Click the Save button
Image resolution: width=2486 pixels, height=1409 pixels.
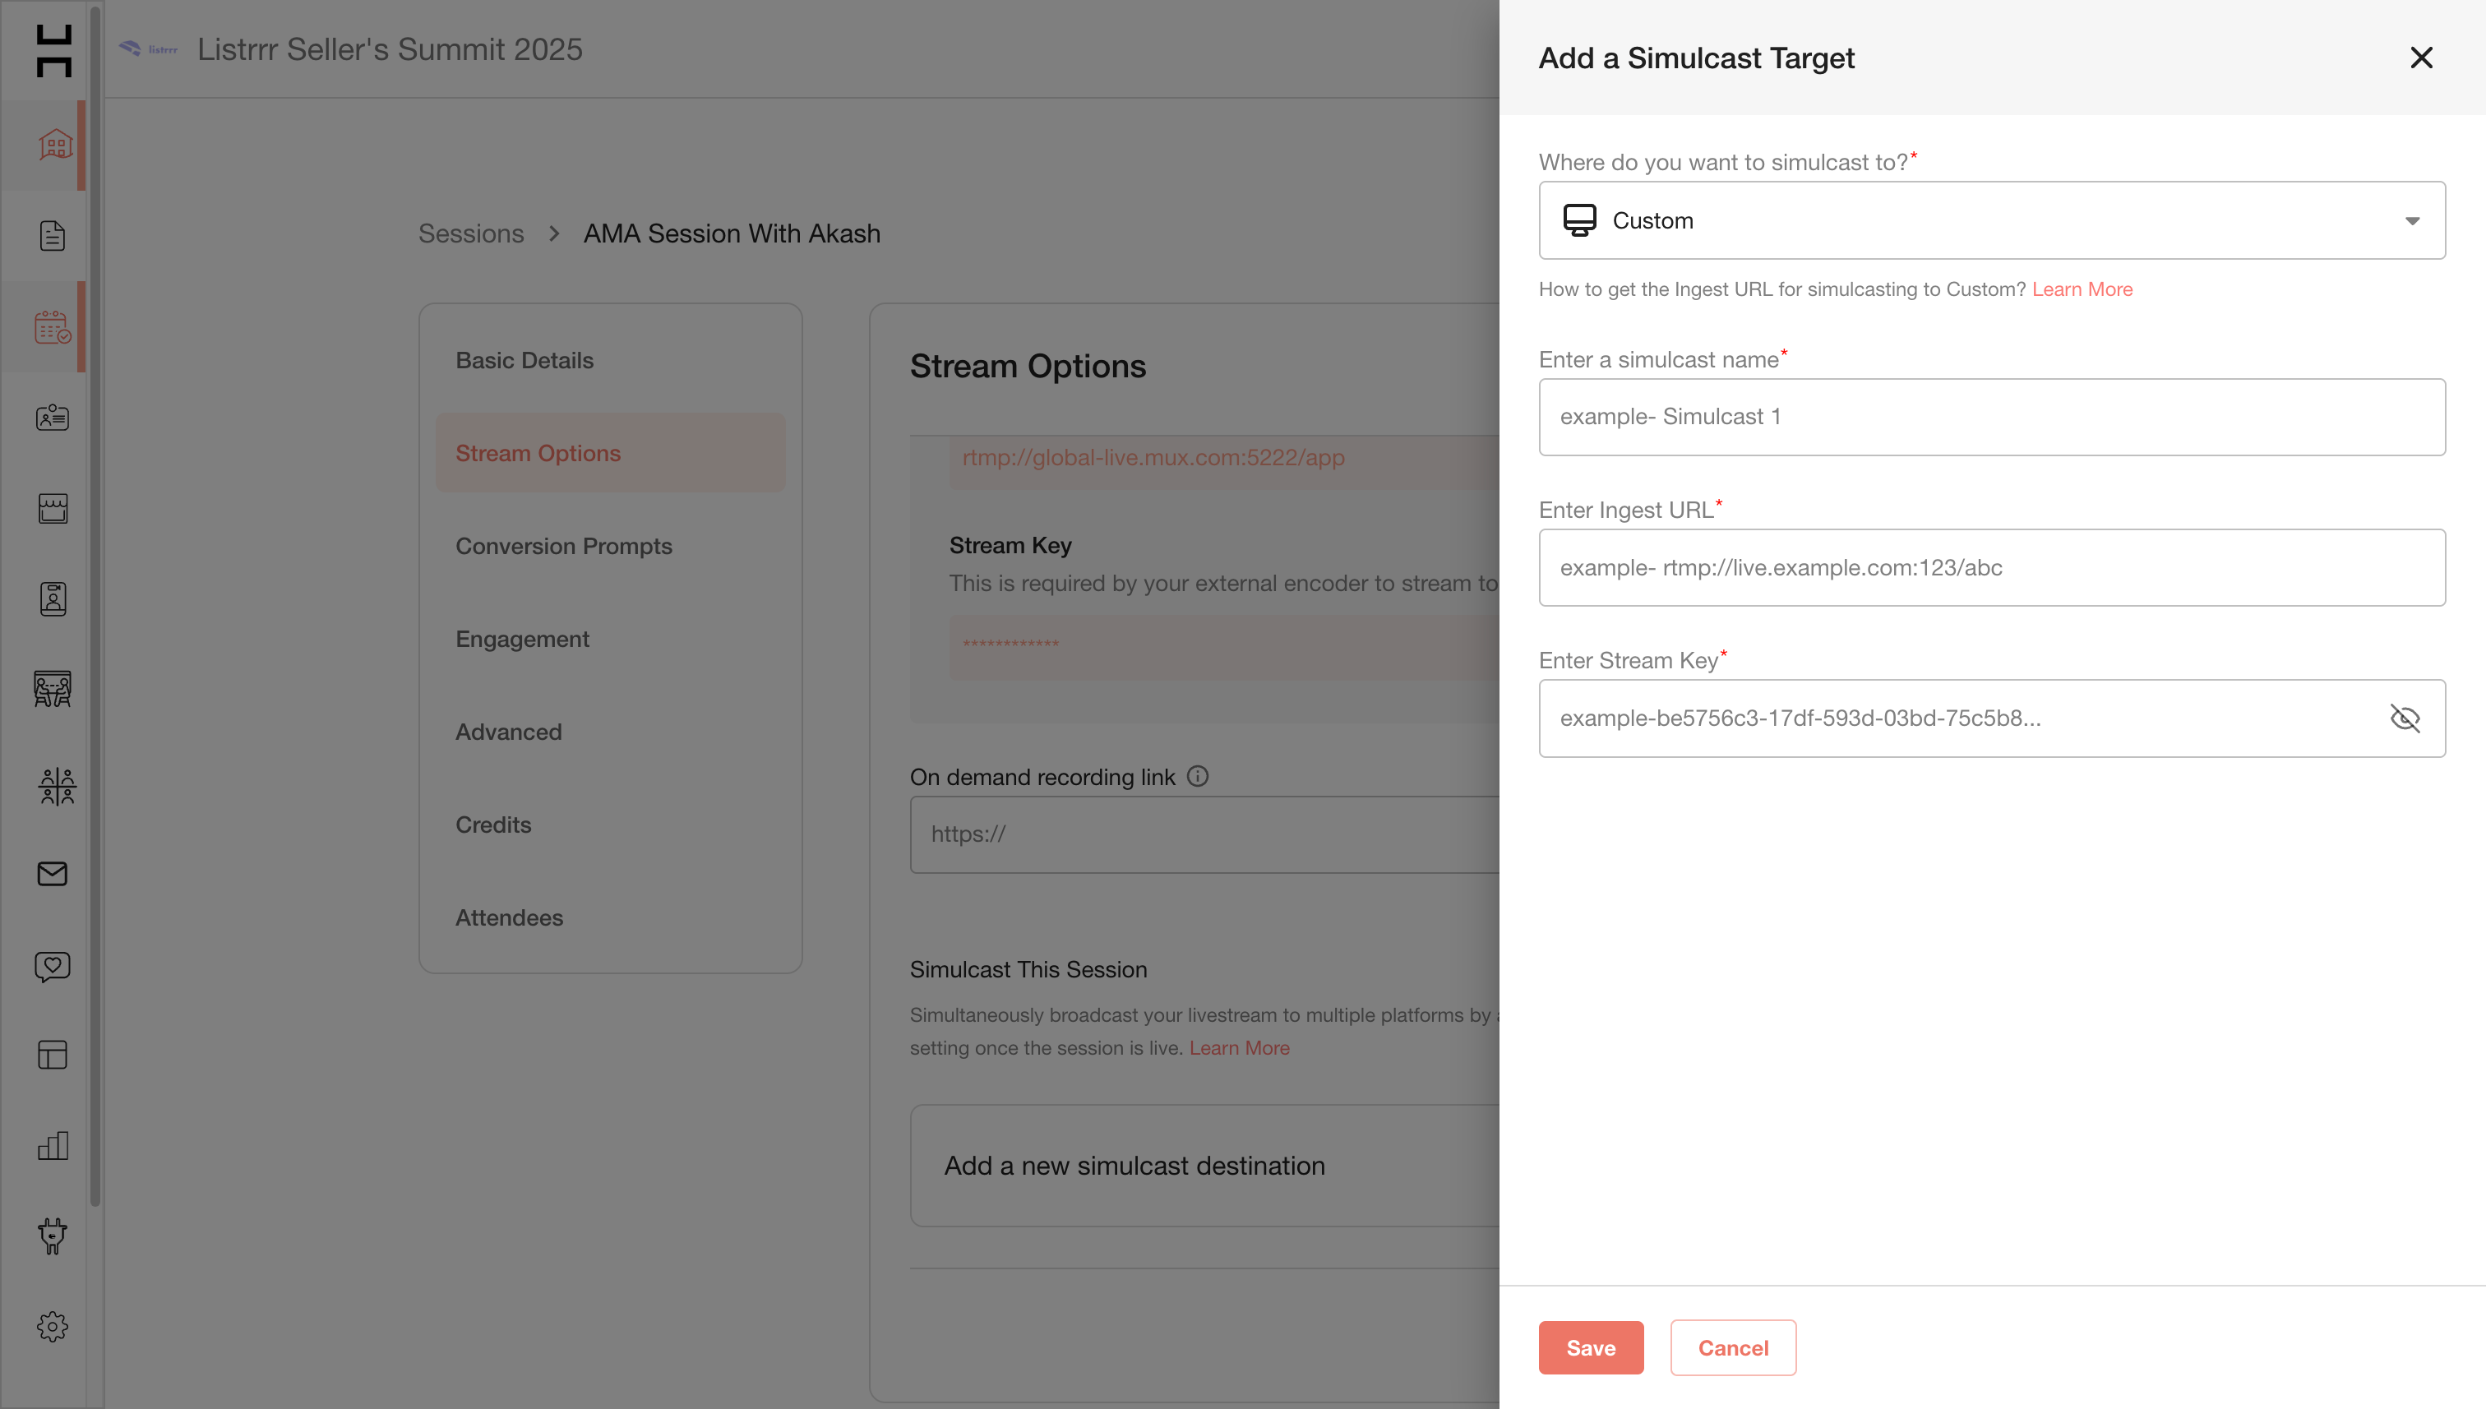[1591, 1347]
